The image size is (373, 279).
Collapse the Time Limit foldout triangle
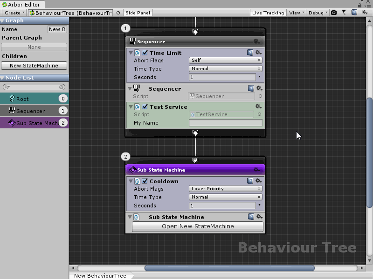pyautogui.click(x=131, y=53)
